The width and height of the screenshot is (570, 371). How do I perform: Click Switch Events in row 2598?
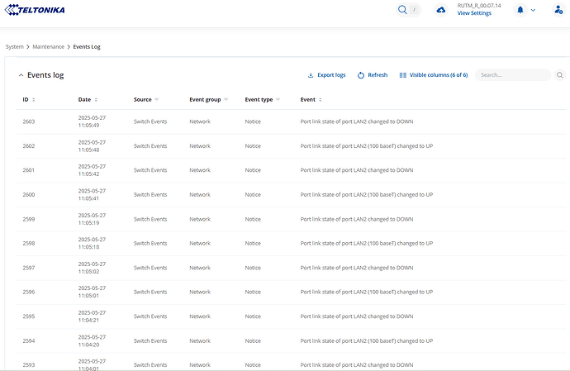150,243
